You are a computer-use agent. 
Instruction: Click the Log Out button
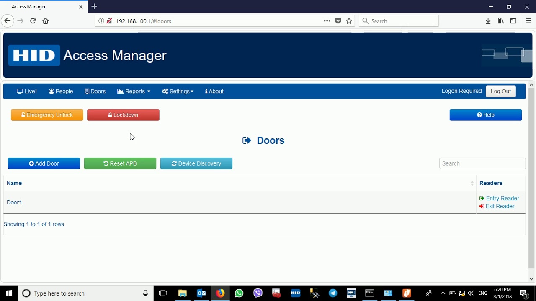pyautogui.click(x=501, y=91)
